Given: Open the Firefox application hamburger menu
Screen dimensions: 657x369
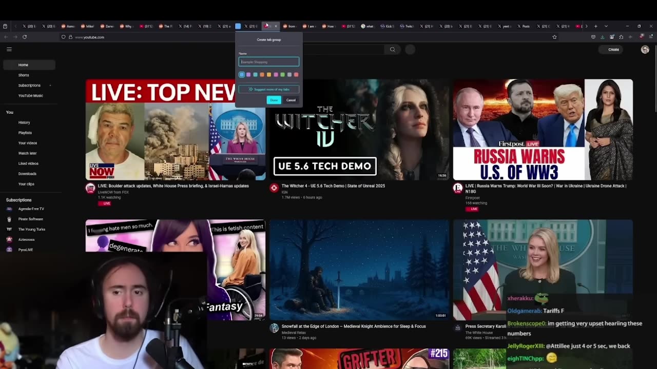Looking at the screenshot, I should coord(650,37).
